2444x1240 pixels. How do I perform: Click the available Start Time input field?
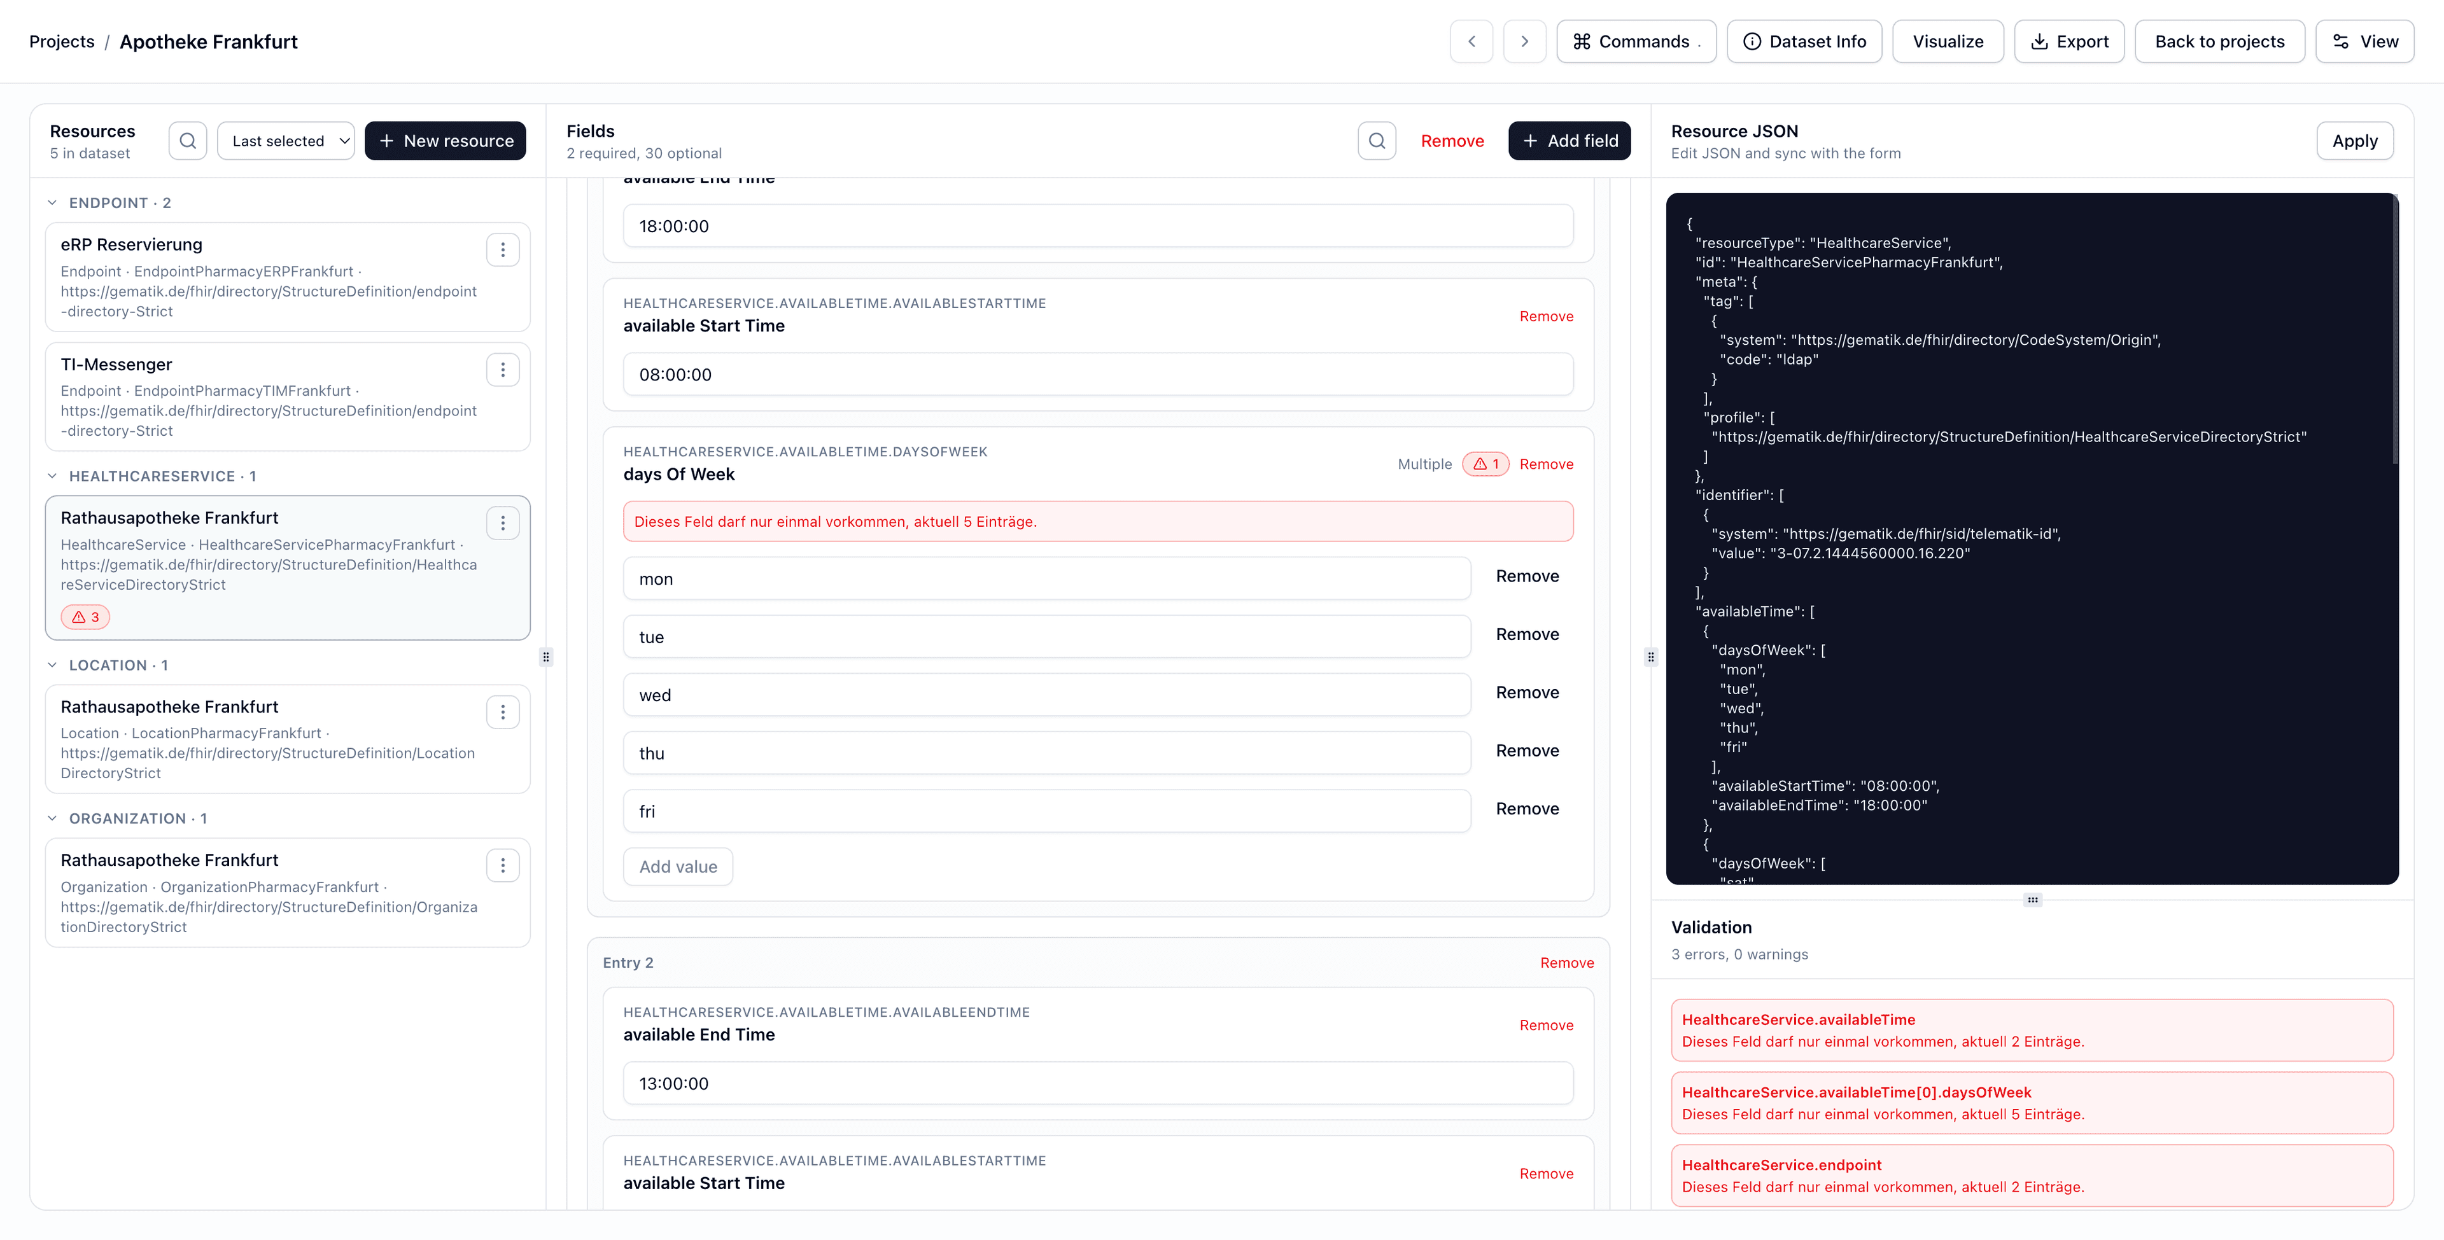coord(1097,374)
